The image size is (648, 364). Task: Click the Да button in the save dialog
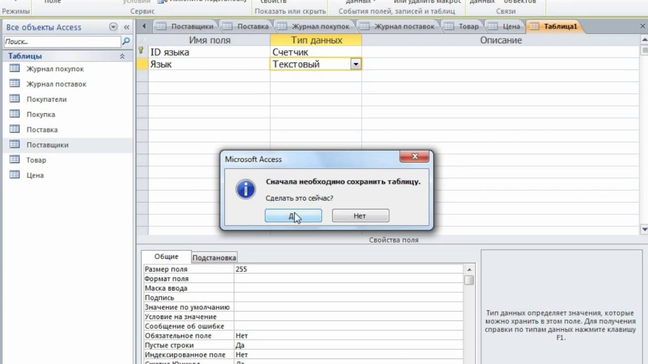293,216
